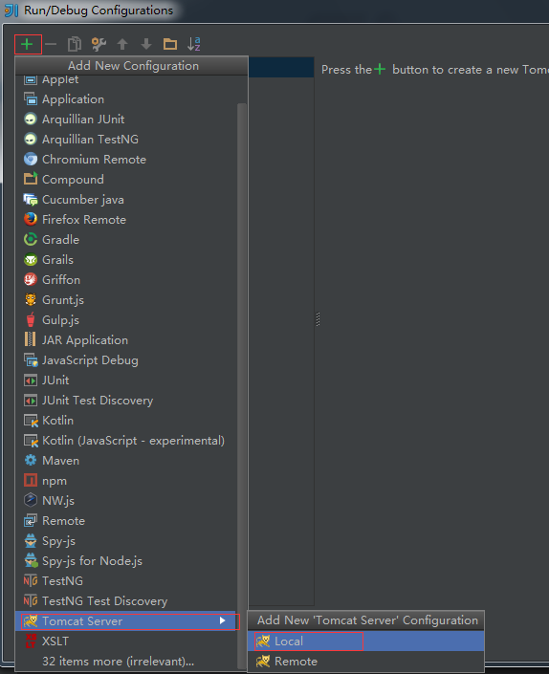Select TestNG configuration type
Image resolution: width=549 pixels, height=674 pixels.
click(x=125, y=580)
